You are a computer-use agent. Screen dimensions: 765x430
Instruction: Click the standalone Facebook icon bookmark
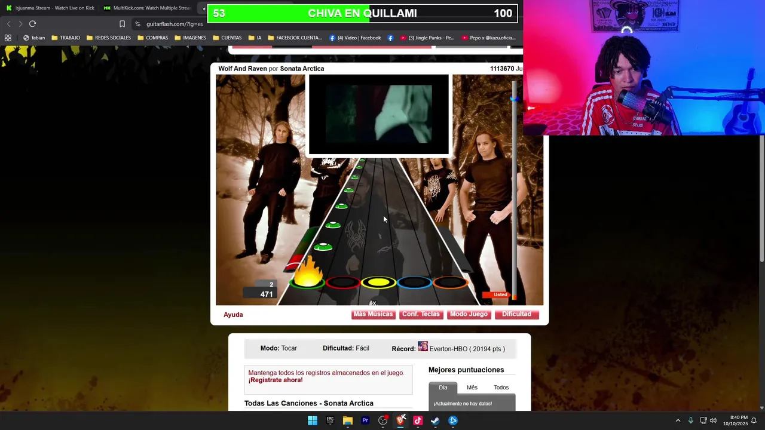pos(390,38)
